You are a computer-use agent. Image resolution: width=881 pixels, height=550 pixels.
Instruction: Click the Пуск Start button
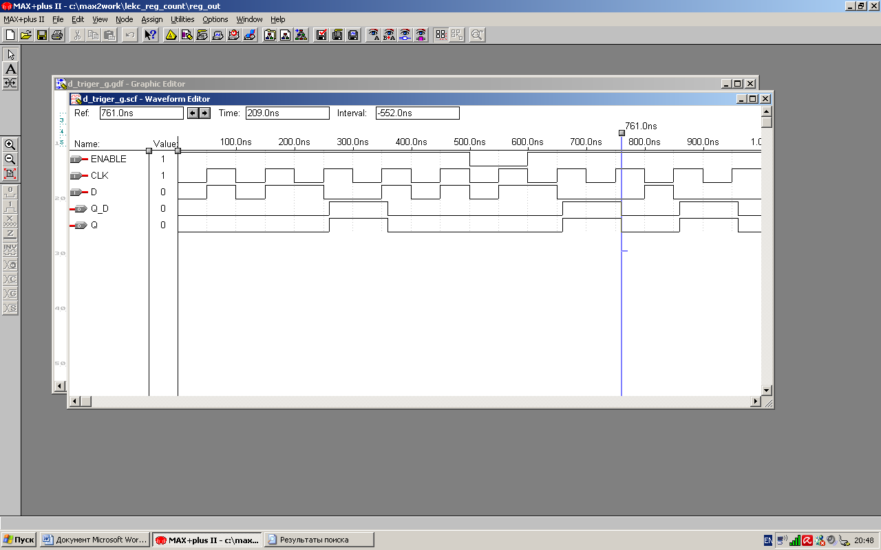tap(19, 540)
